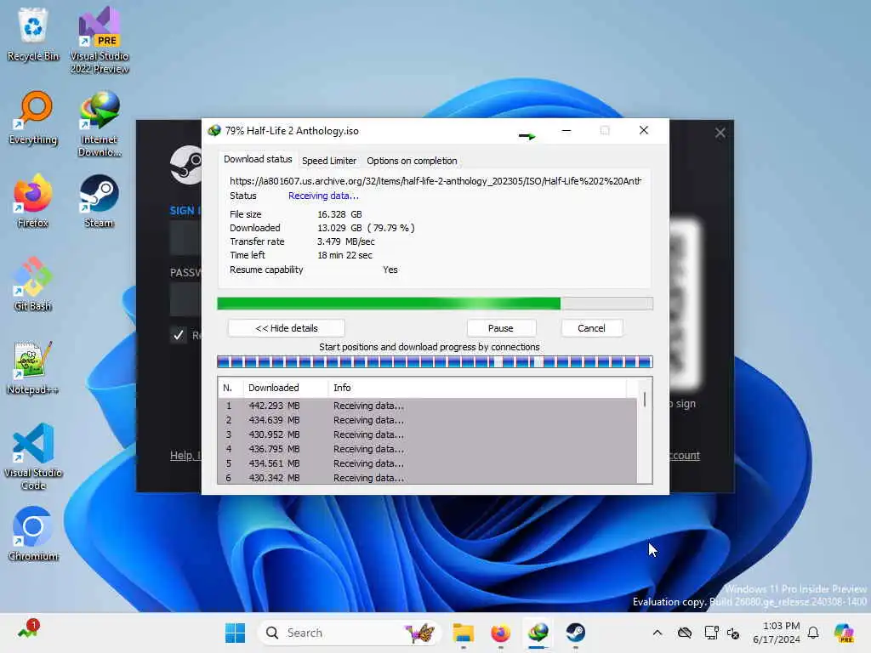The height and width of the screenshot is (653, 871).
Task: Click the connections progress segment bar
Action: pos(435,362)
